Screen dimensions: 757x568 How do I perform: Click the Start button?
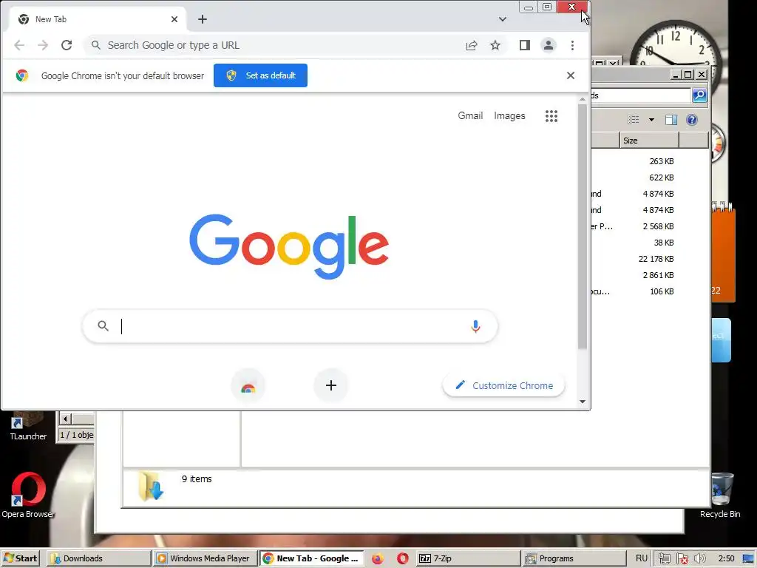[x=20, y=558]
